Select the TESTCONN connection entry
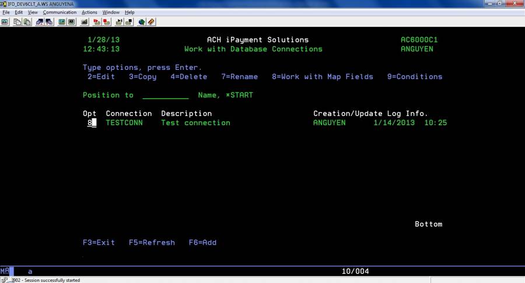 124,123
